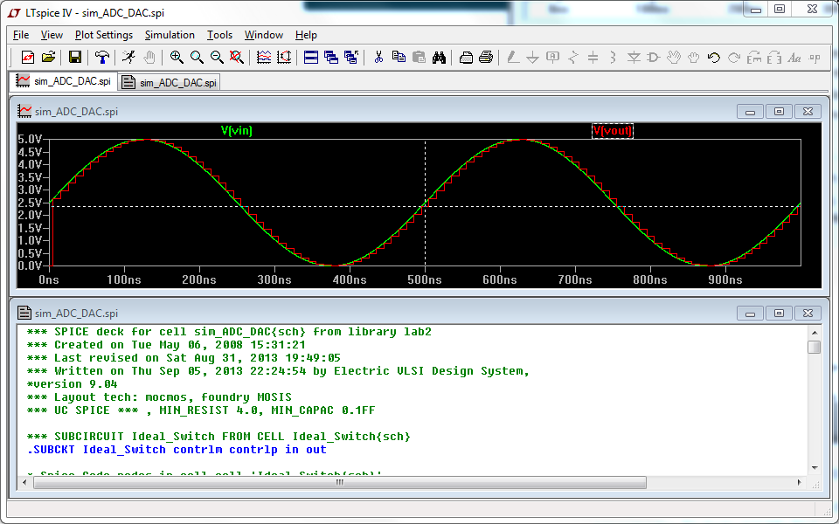This screenshot has width=839, height=524.
Task: Click the Zoom in magnifier icon
Action: pos(177,58)
